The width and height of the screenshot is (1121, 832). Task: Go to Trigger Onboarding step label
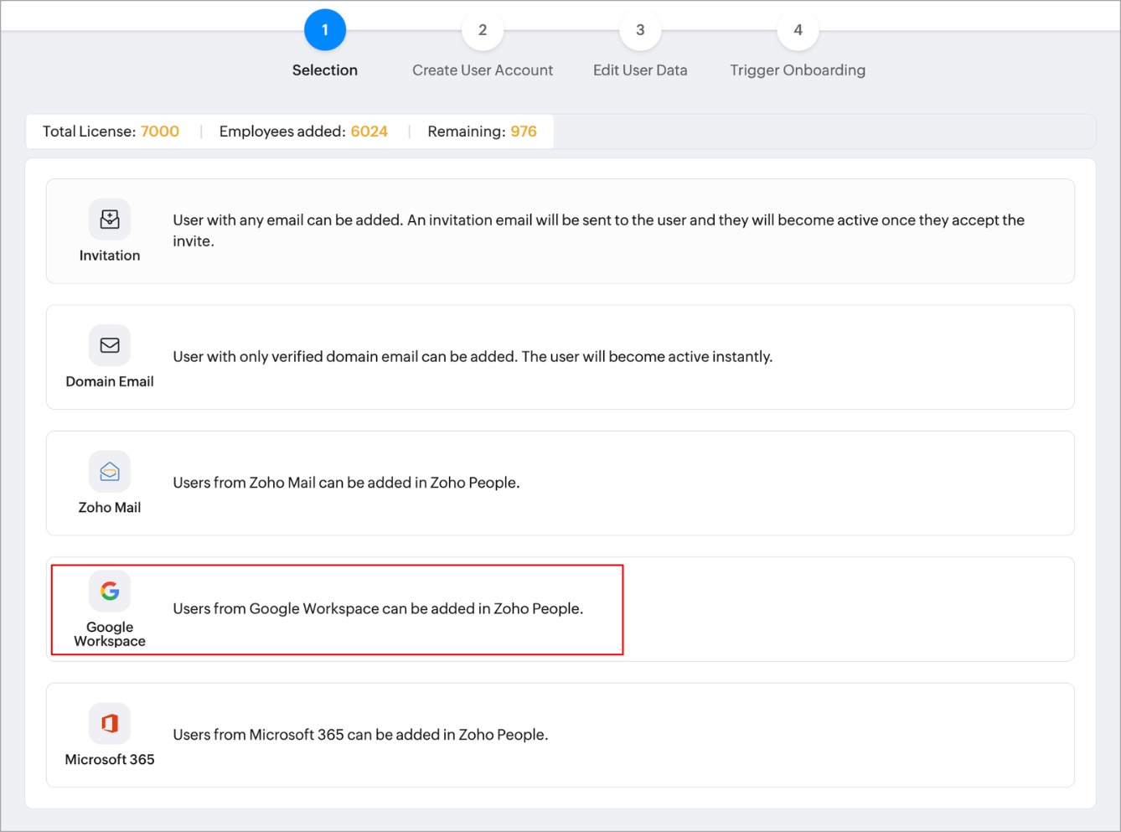point(798,70)
